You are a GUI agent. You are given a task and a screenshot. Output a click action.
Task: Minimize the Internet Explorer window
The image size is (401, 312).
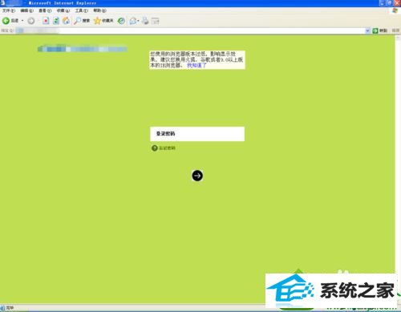pos(383,3)
